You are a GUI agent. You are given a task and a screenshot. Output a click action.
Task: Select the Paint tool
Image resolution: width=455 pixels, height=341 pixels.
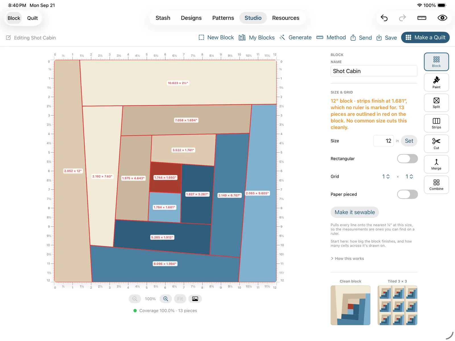click(x=436, y=82)
